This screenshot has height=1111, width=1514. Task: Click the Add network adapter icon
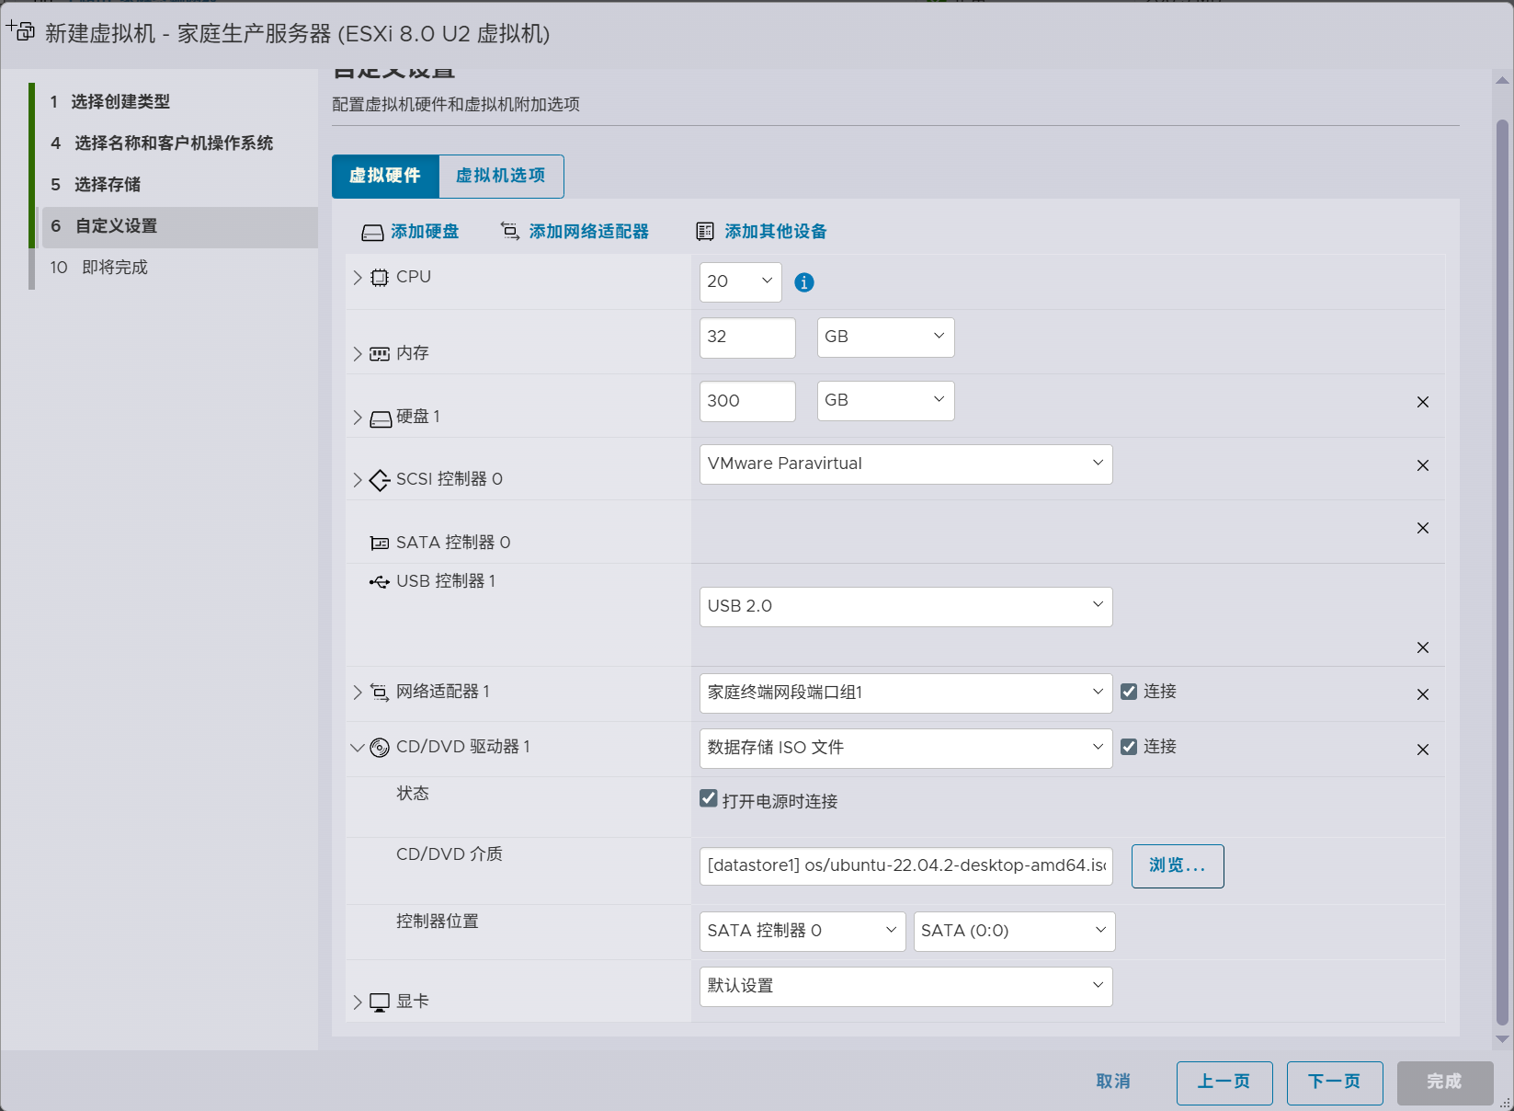pyautogui.click(x=510, y=231)
